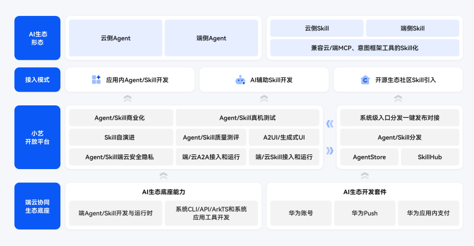Select the blue 接入模式 label
This screenshot has height=246, width=474.
coord(38,80)
